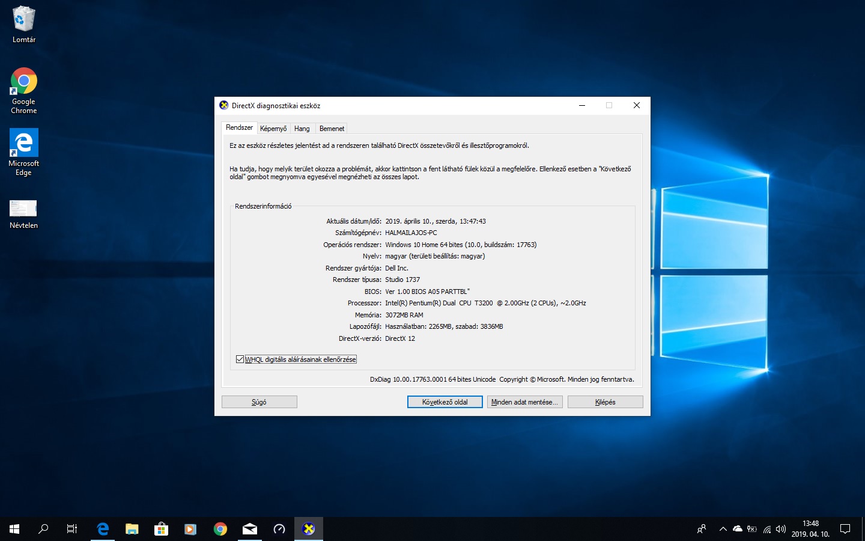
Task: Open the Action Center notifications icon
Action: point(845,529)
